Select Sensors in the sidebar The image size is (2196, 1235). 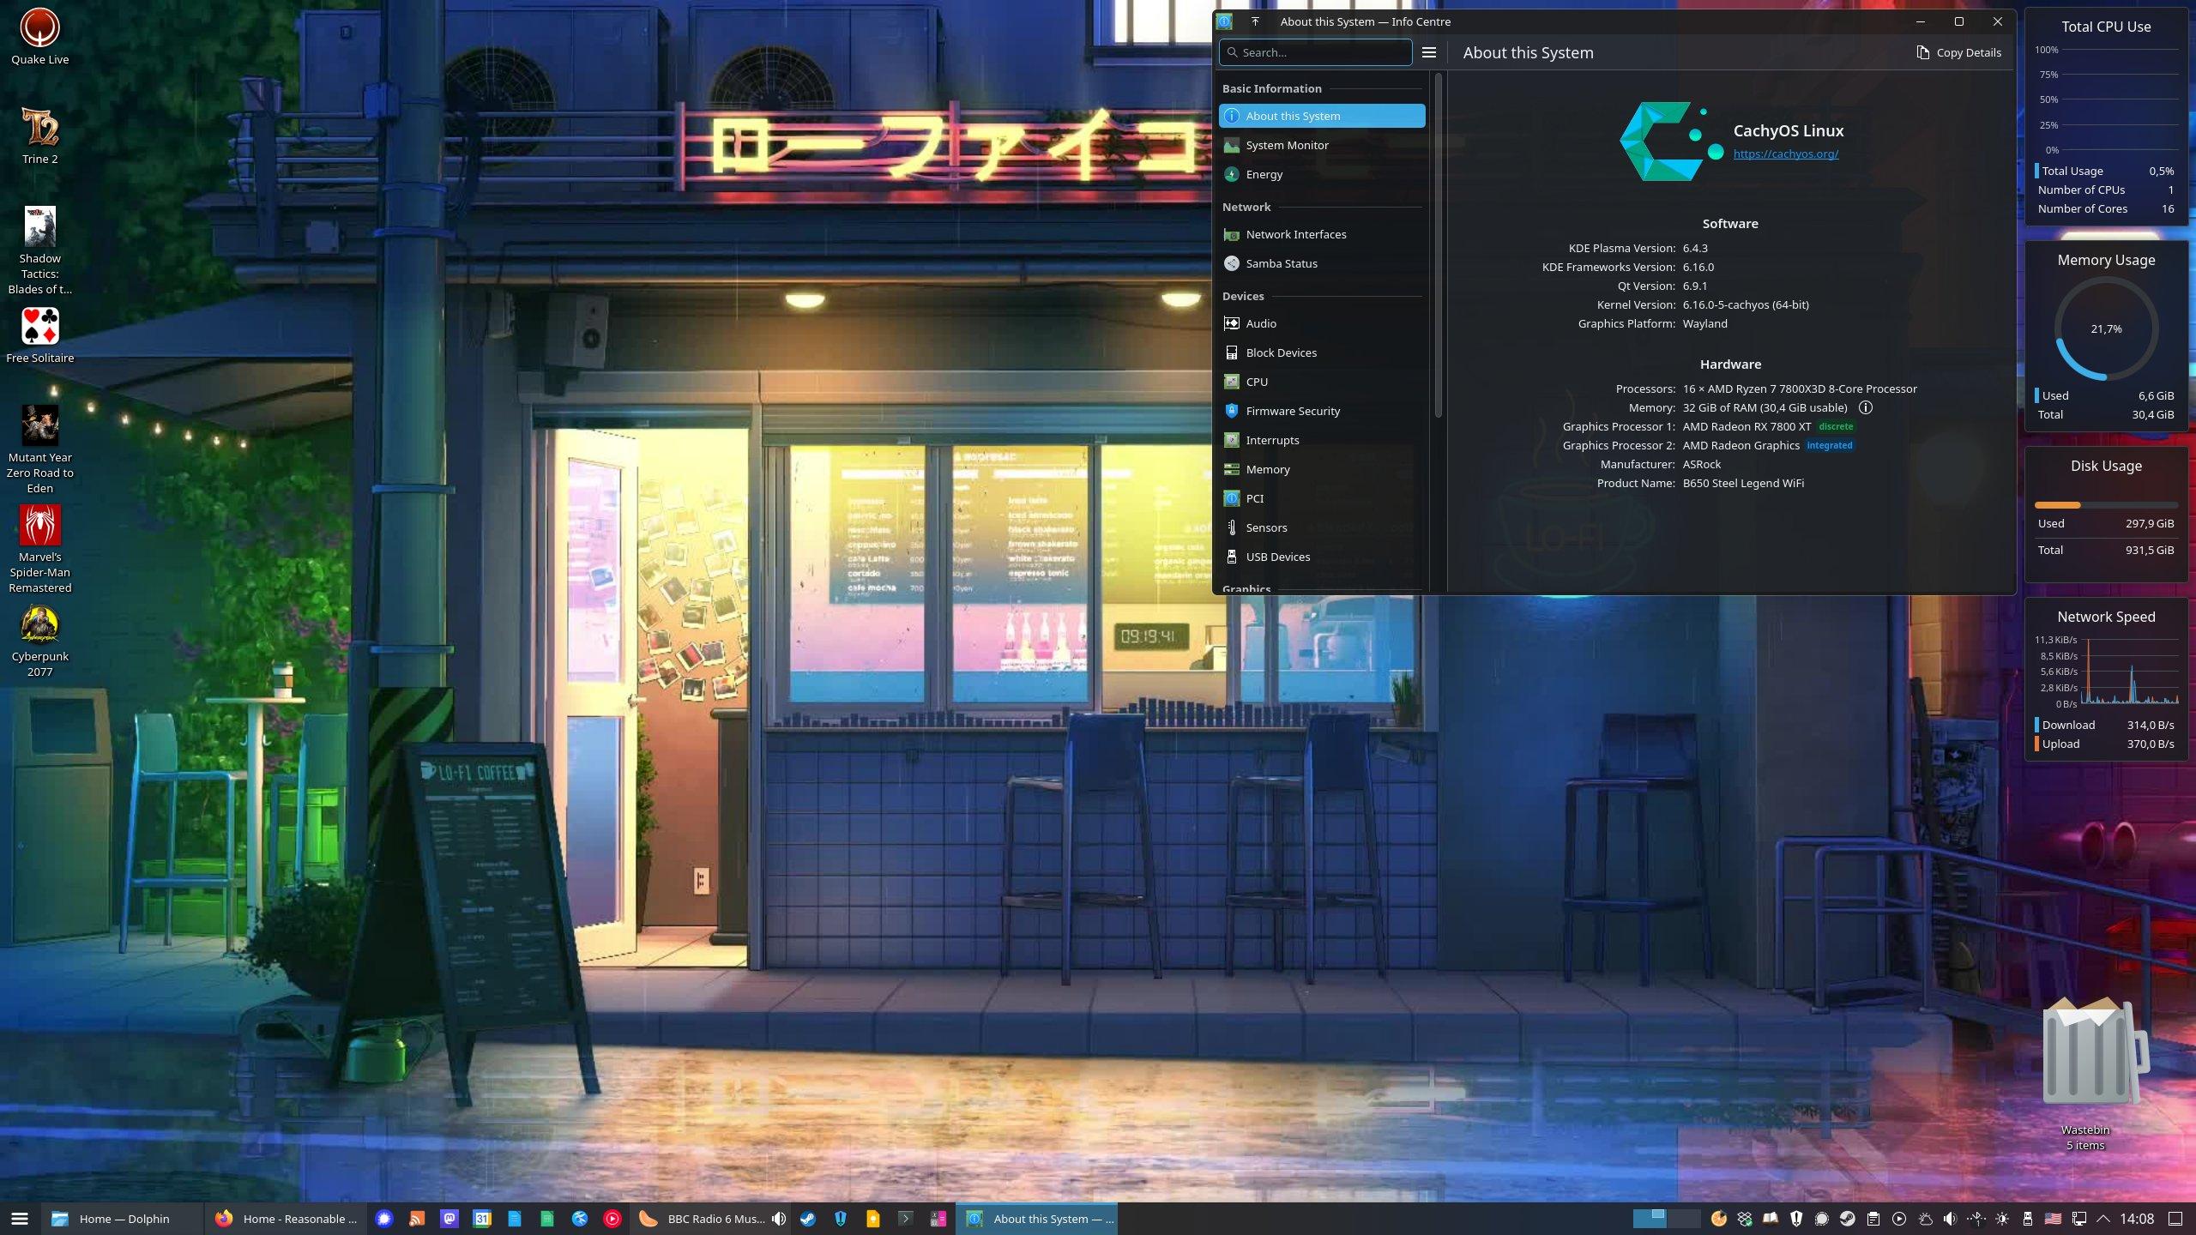pyautogui.click(x=1322, y=527)
